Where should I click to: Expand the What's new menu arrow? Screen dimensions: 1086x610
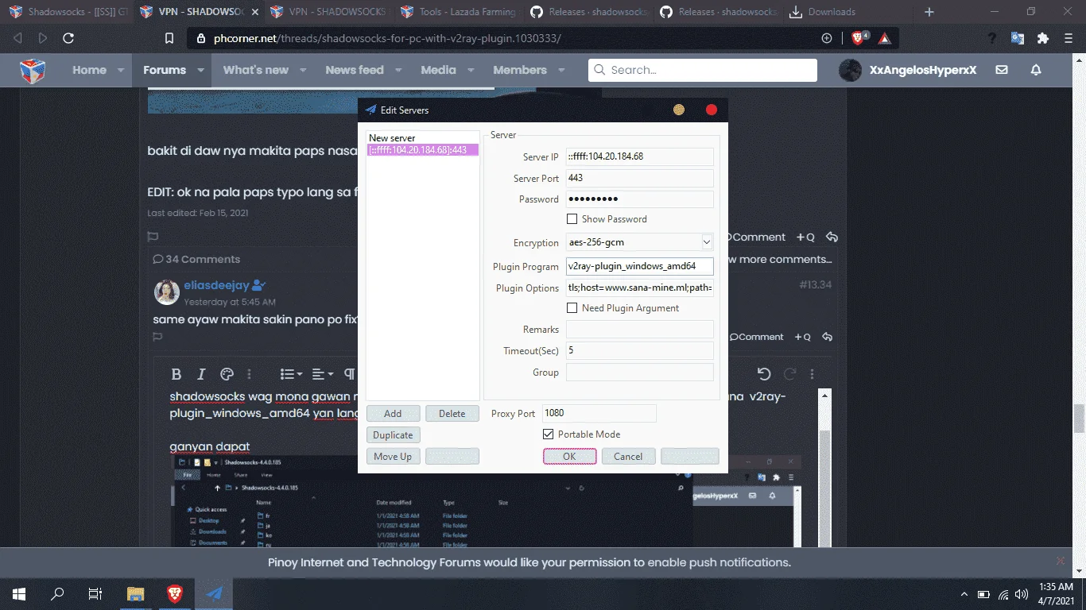[303, 70]
